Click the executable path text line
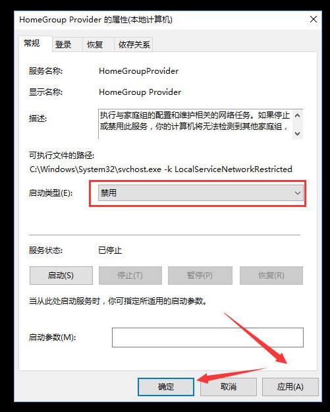Image resolution: width=330 pixels, height=412 pixels. [161, 169]
